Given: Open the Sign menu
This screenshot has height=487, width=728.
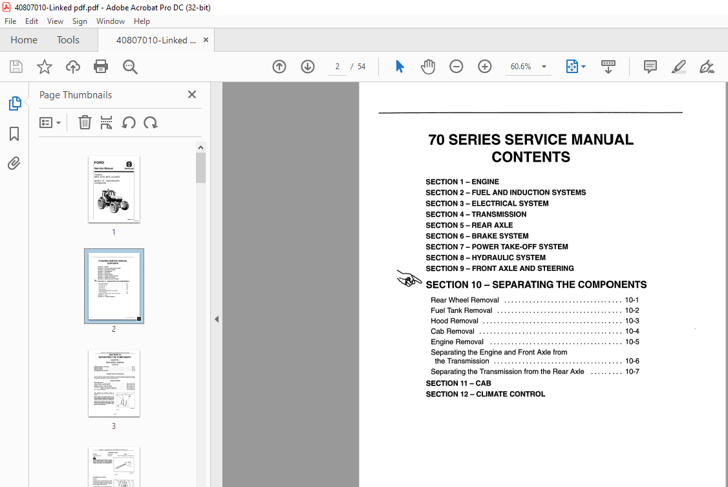Looking at the screenshot, I should (80, 21).
